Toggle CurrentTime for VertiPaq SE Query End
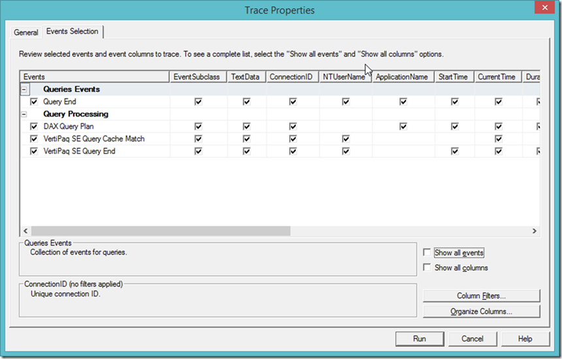This screenshot has height=359, width=562. coord(499,151)
